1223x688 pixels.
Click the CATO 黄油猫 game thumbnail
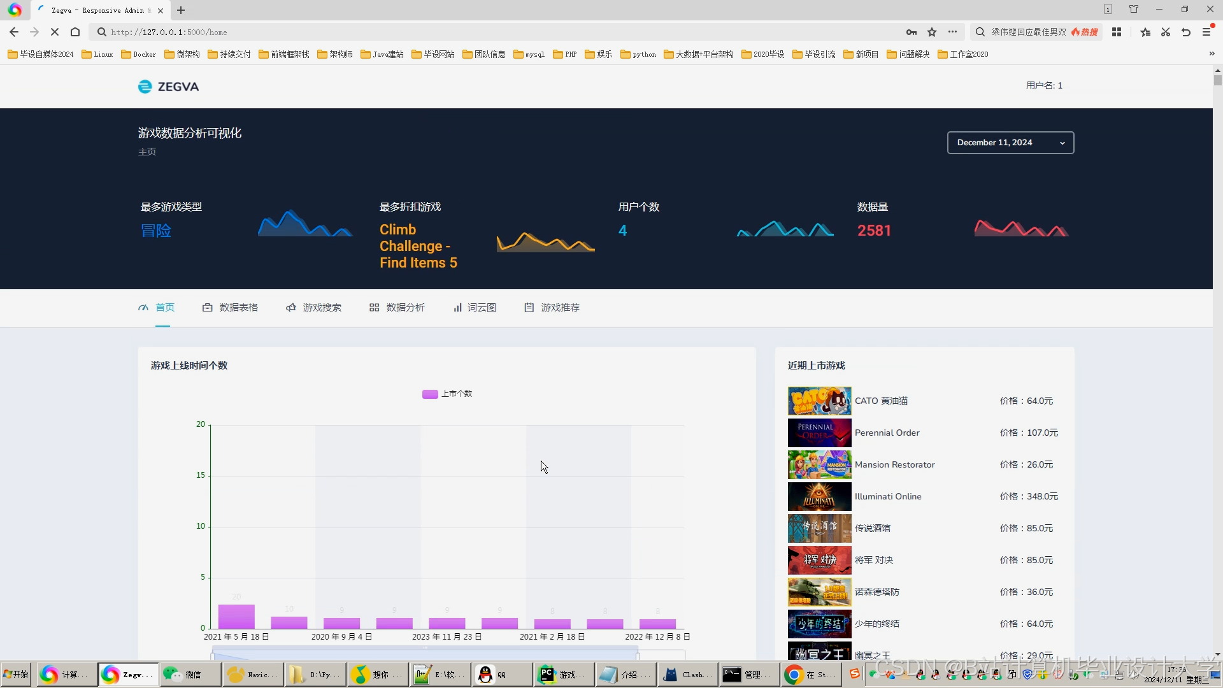[x=819, y=401]
